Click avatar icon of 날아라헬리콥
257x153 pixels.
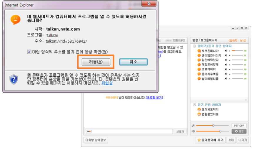coord(199,78)
